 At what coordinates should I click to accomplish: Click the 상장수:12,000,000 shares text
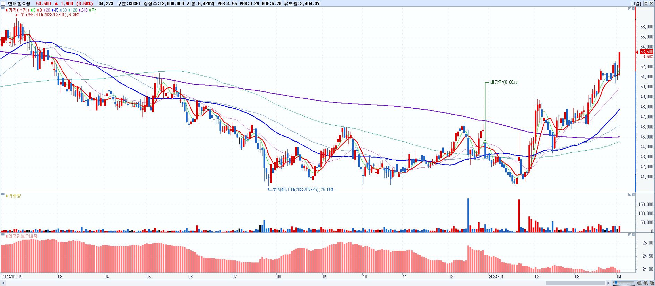[164, 3]
